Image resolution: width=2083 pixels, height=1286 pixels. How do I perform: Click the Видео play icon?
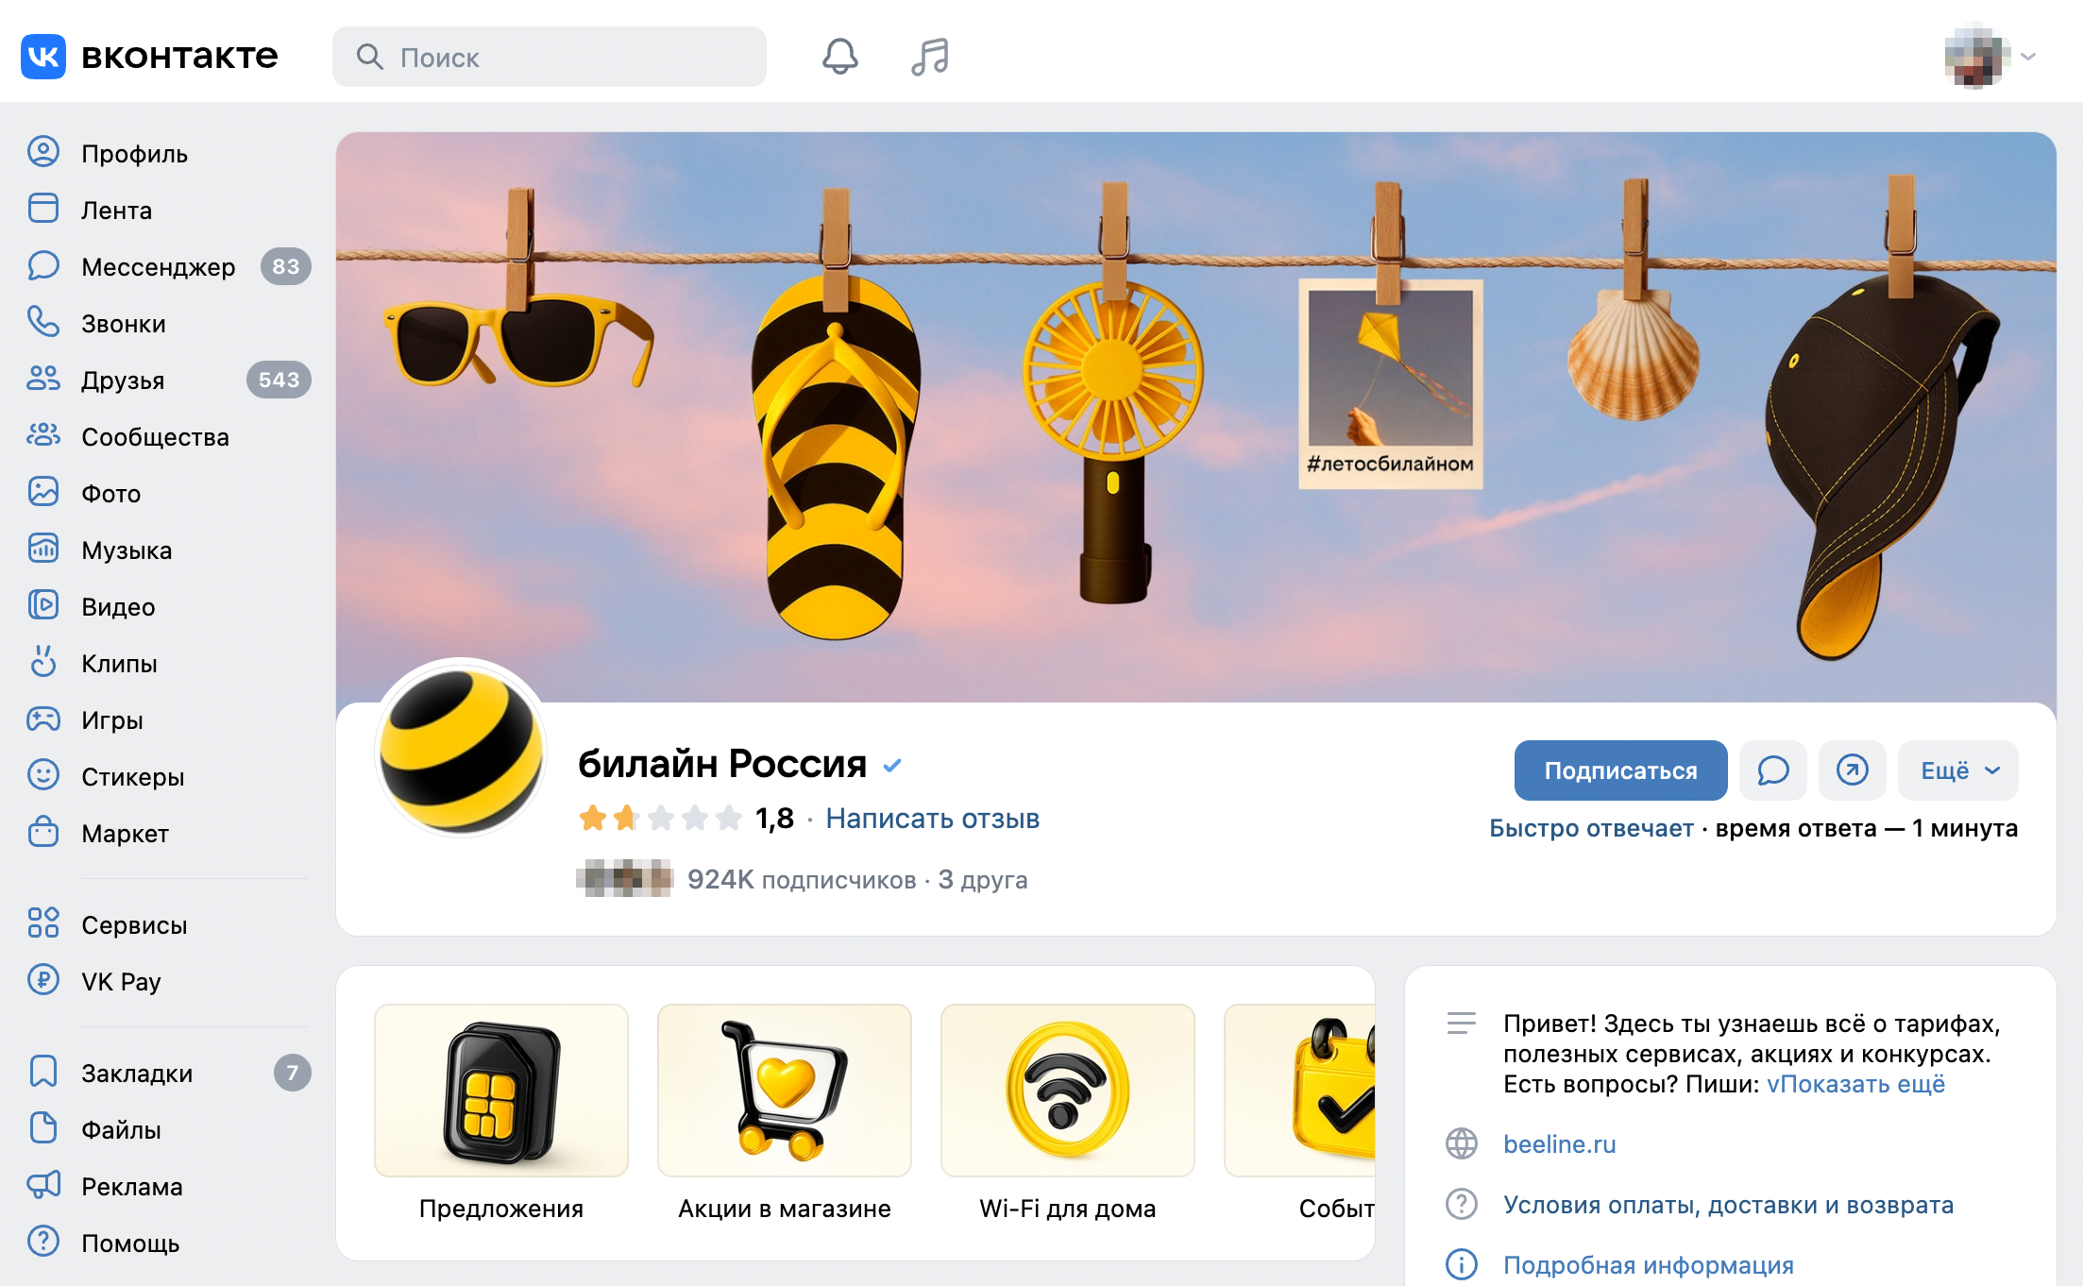tap(43, 605)
